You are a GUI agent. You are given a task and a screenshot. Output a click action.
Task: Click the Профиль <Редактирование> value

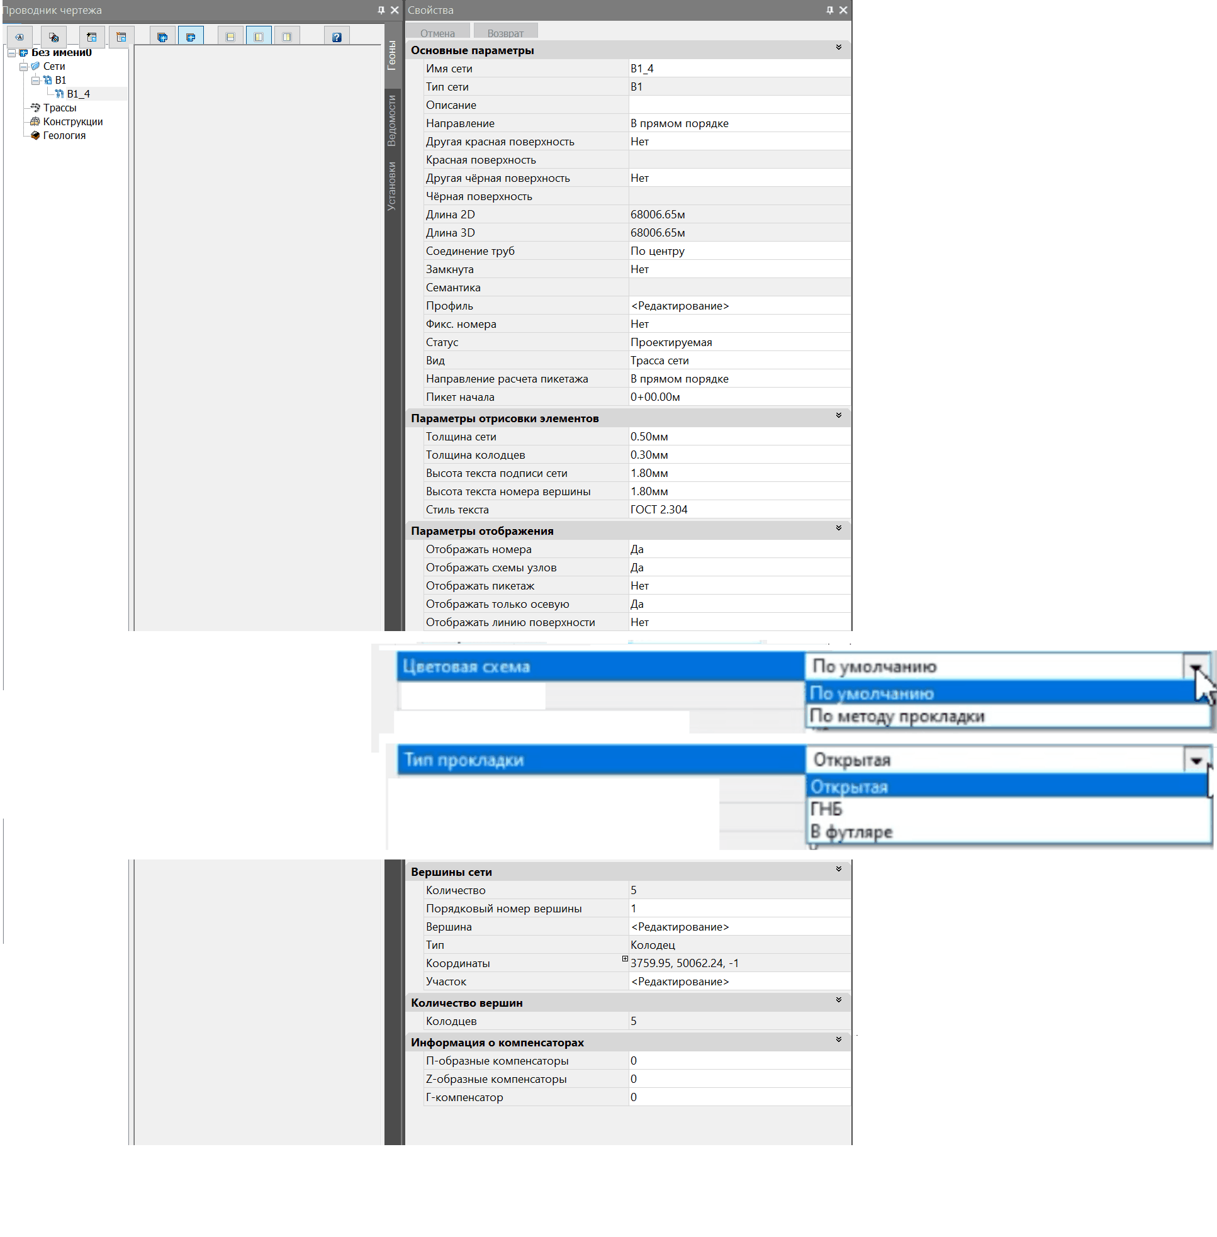click(739, 306)
